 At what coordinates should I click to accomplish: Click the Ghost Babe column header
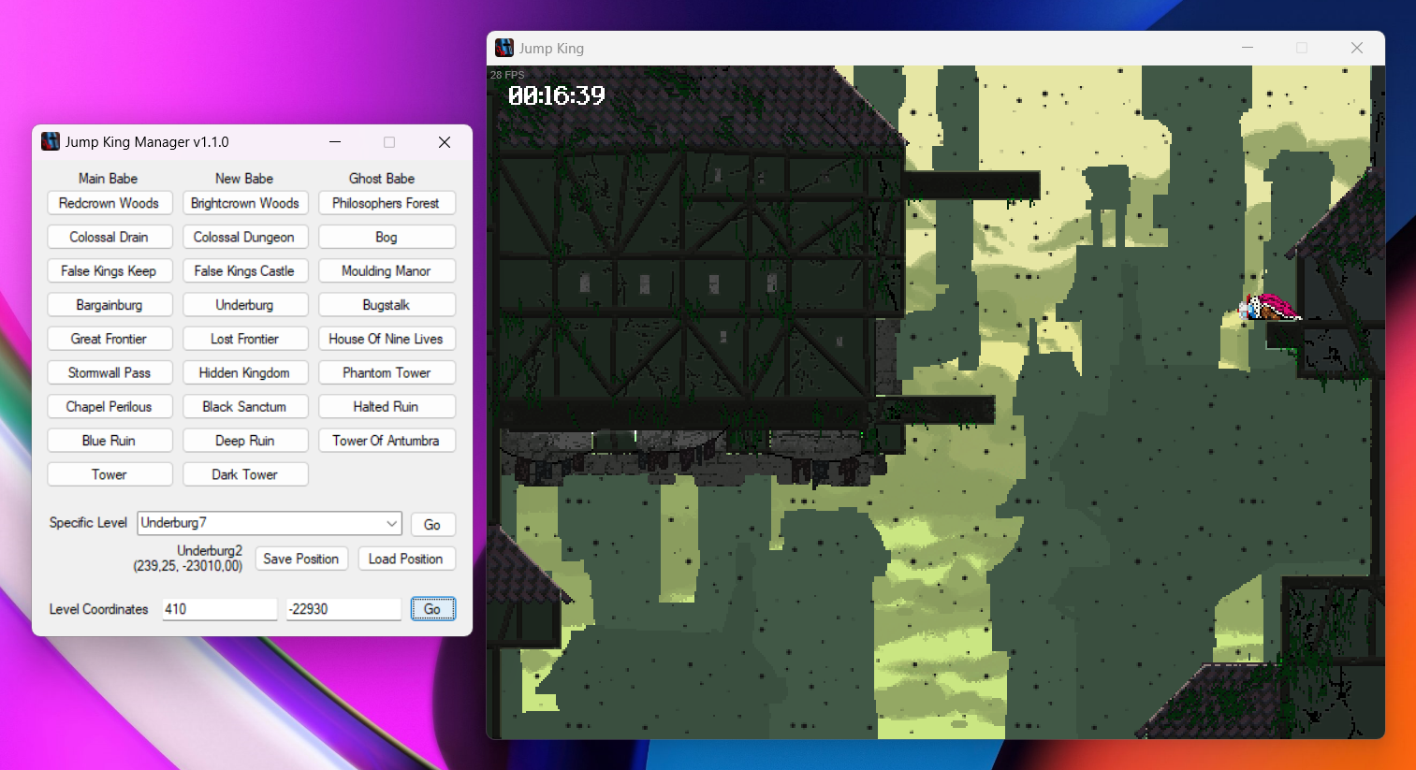382,179
